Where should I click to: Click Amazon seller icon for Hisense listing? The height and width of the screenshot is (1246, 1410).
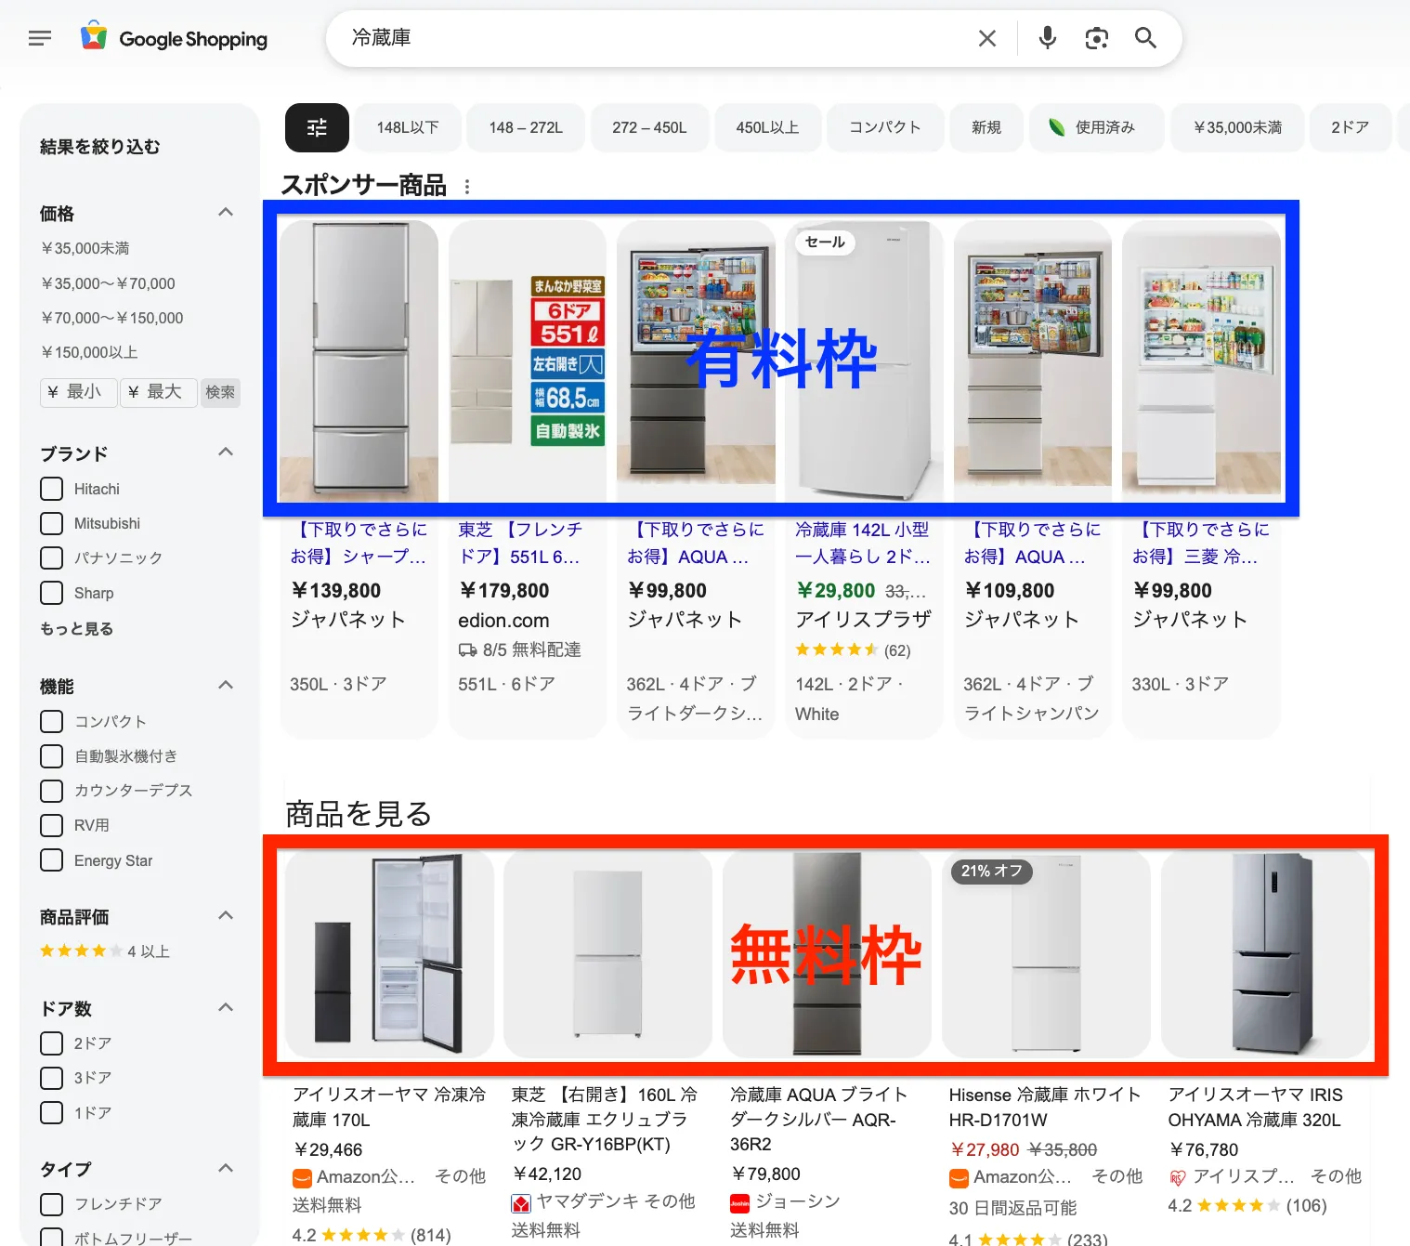959,1178
